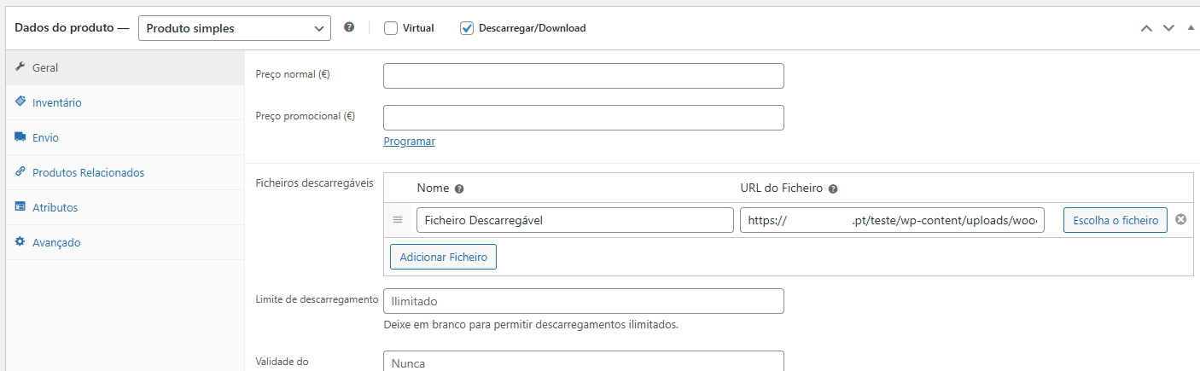Click the Produtos Relacionados link icon

tap(20, 171)
